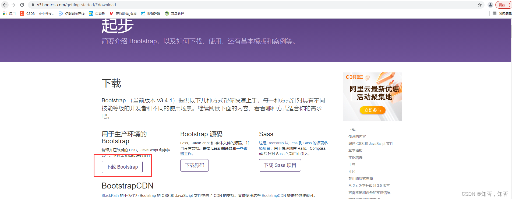Open the 应用 apps grid bookmark
This screenshot has height=199, width=512.
click(9, 13)
